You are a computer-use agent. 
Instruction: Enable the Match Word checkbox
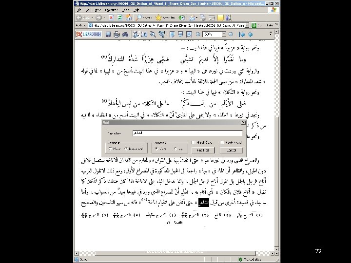tap(221, 142)
